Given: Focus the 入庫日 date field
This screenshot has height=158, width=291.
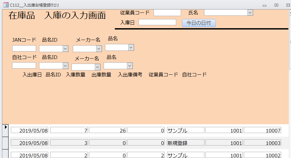Looking at the screenshot, I should pyautogui.click(x=157, y=22).
